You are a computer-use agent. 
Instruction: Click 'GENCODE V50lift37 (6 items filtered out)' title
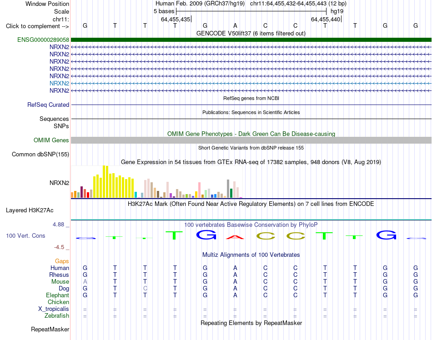(x=251, y=34)
